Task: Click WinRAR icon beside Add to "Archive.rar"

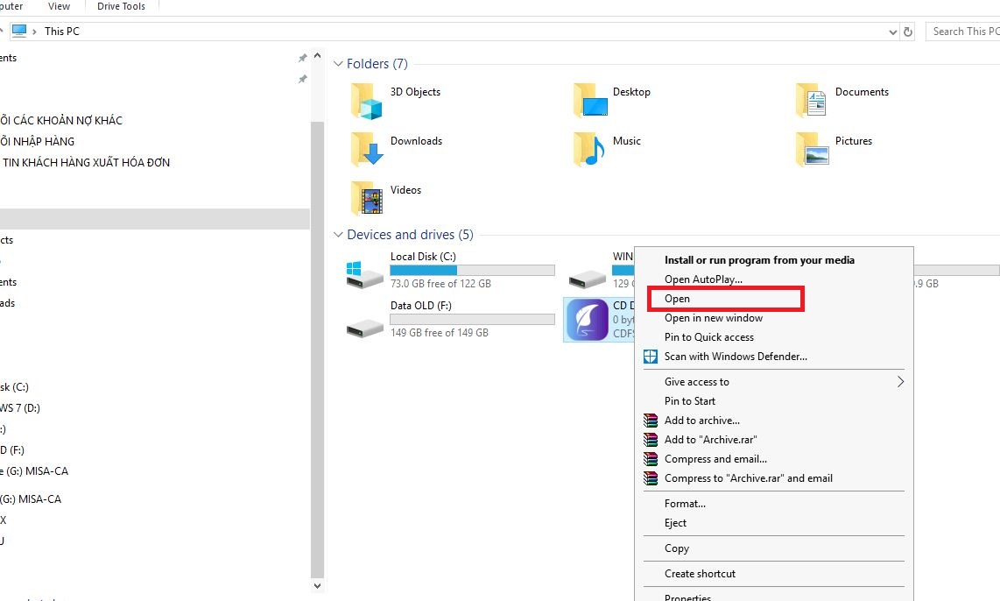Action: pyautogui.click(x=651, y=440)
